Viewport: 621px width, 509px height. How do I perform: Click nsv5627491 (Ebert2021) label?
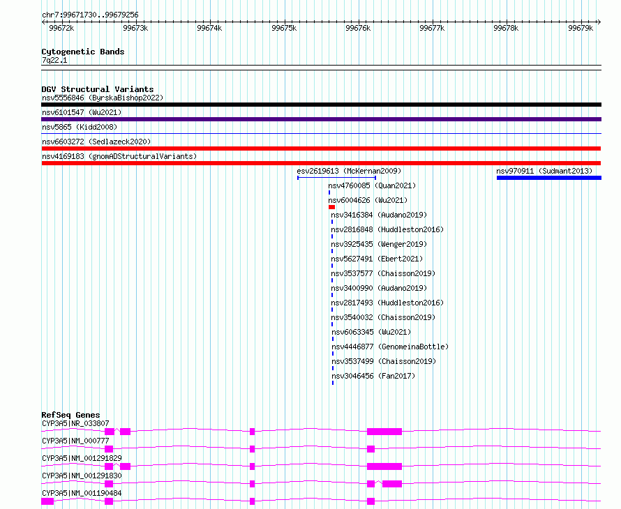point(377,259)
